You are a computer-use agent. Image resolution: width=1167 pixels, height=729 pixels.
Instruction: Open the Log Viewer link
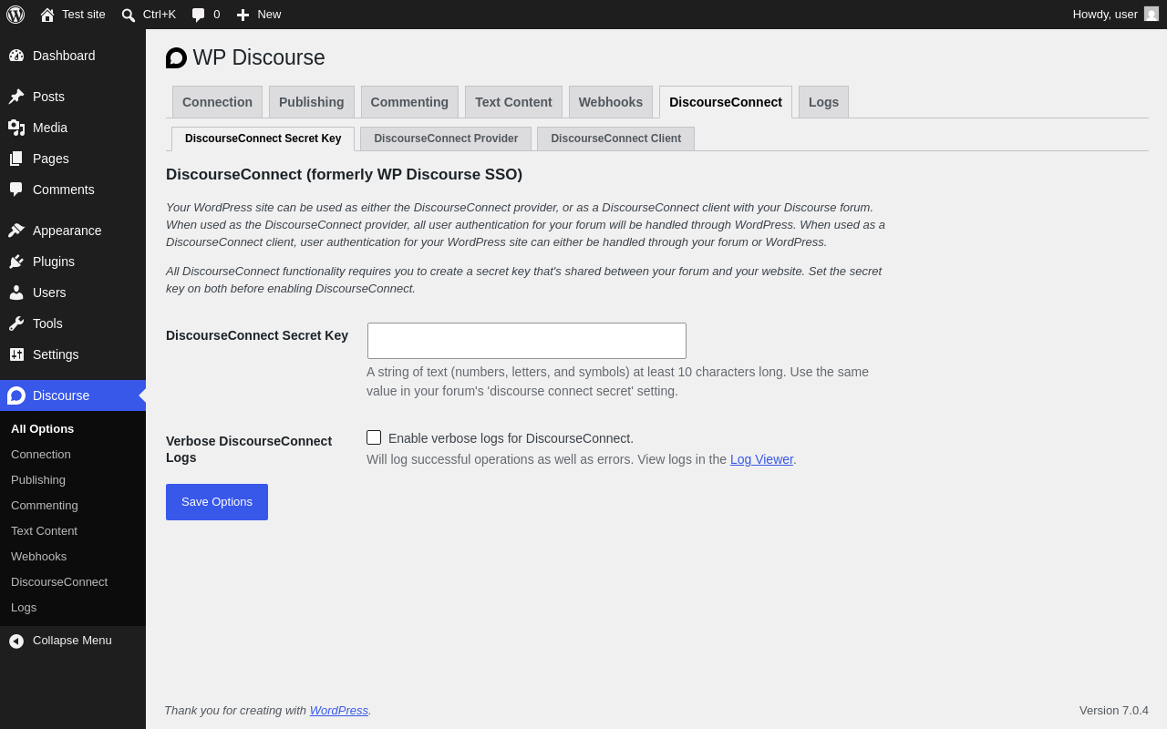click(761, 459)
